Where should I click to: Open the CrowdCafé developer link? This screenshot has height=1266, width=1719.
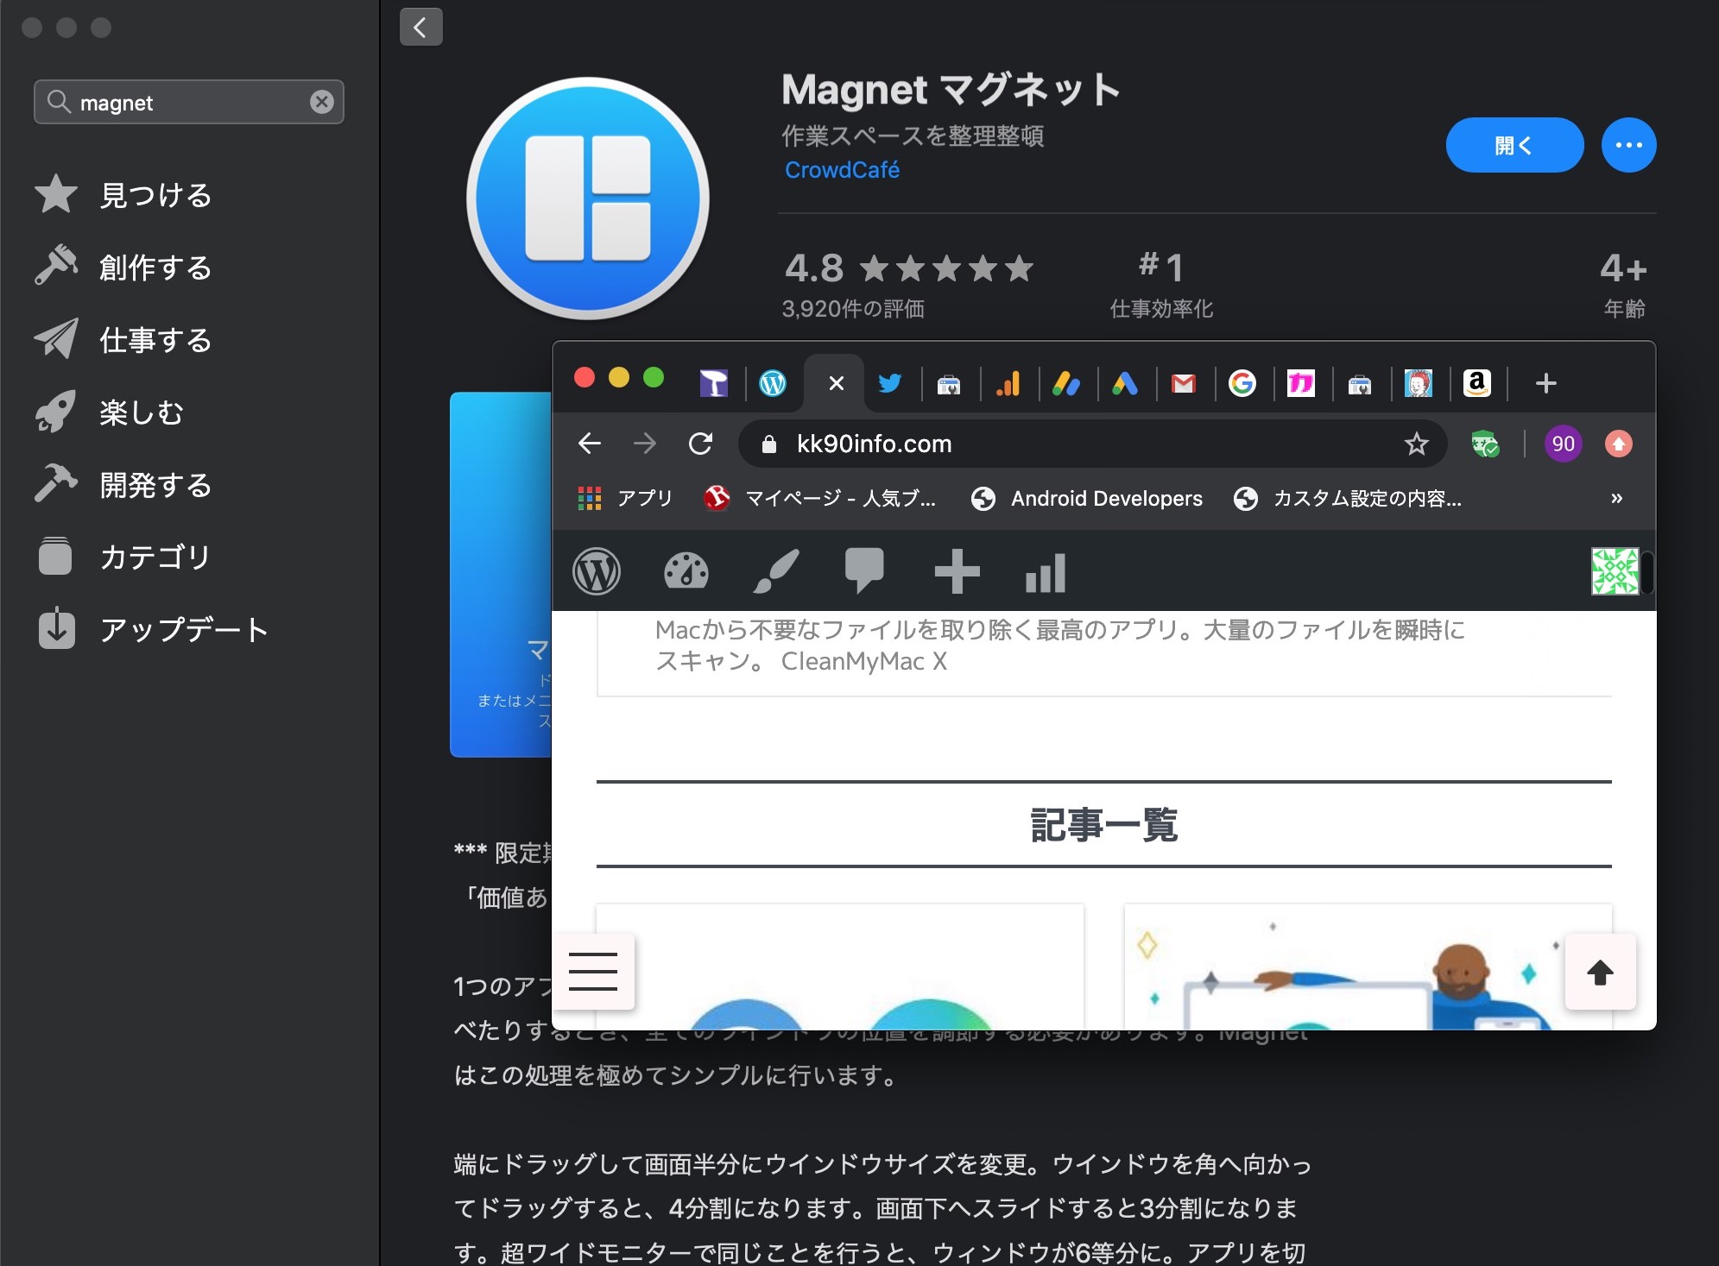pos(842,170)
